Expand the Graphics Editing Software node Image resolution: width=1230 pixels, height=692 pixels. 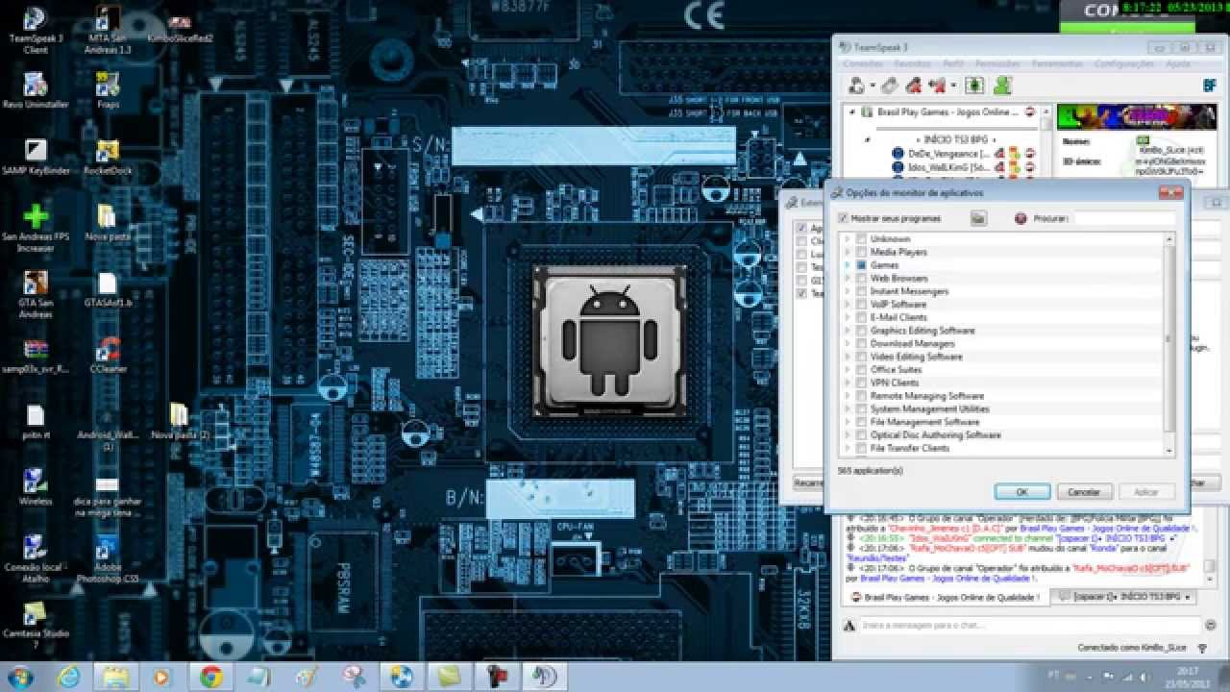point(848,330)
